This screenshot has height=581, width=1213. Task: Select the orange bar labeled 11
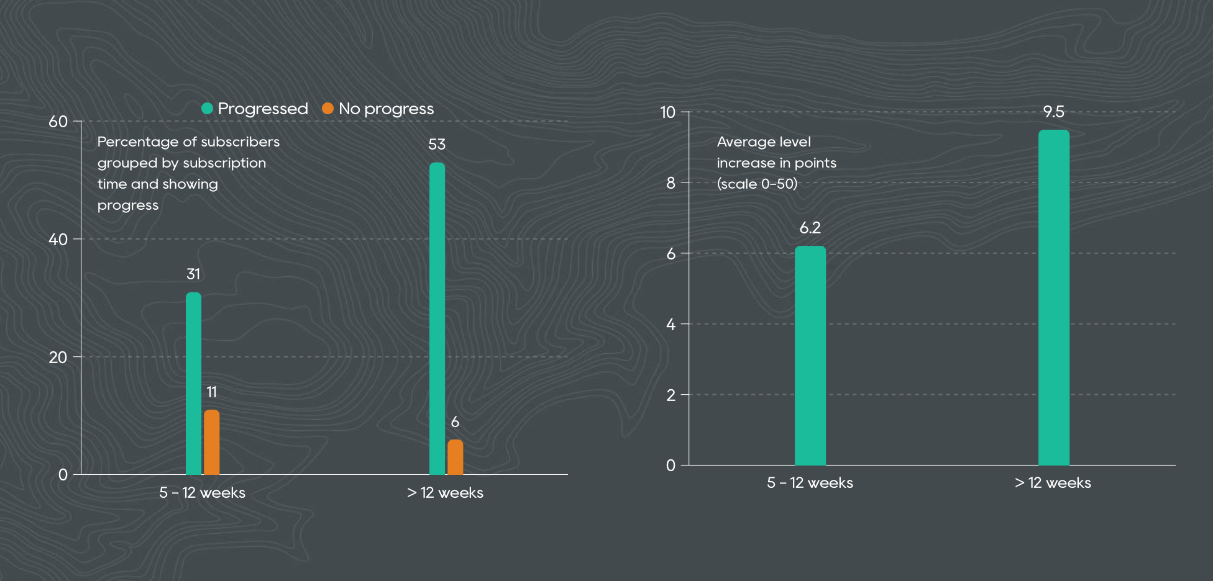[212, 442]
